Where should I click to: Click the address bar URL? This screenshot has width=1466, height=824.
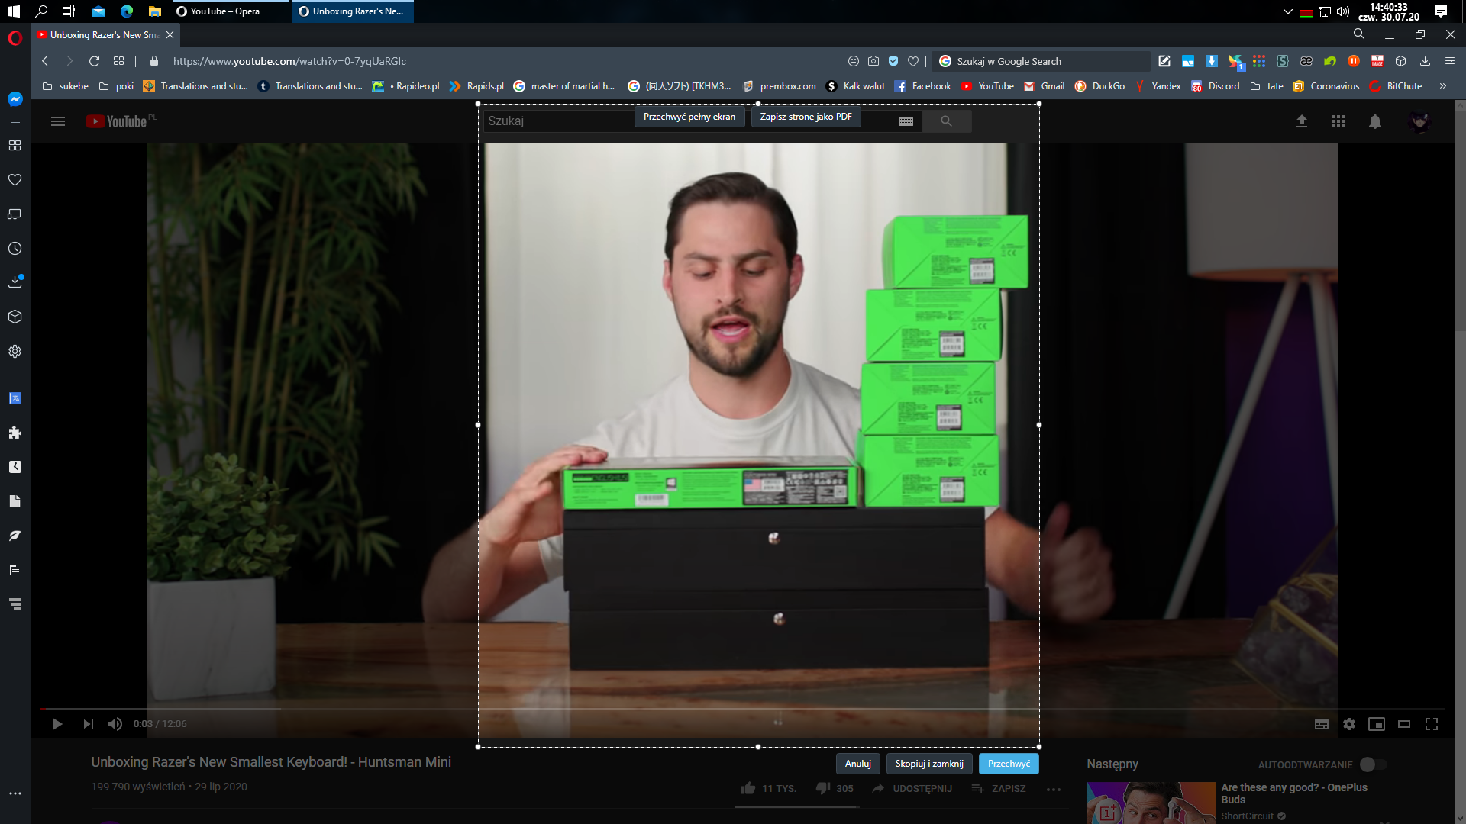(x=289, y=61)
